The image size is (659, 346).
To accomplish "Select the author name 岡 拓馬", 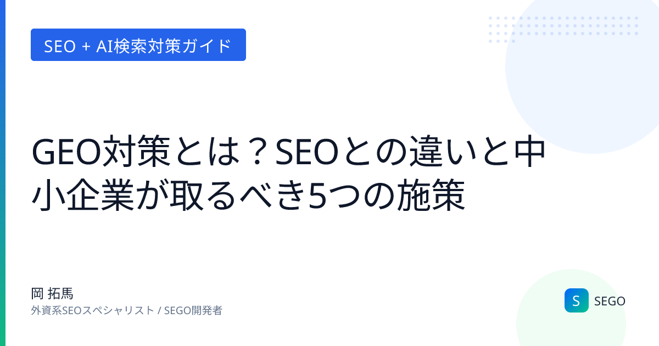I will pos(52,294).
